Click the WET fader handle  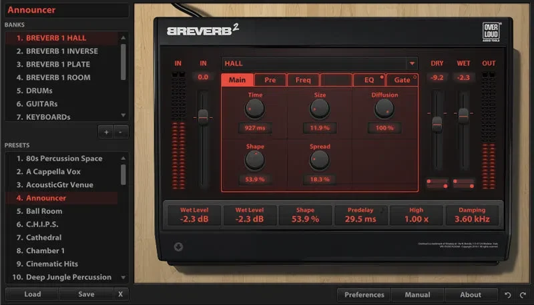[x=463, y=116]
